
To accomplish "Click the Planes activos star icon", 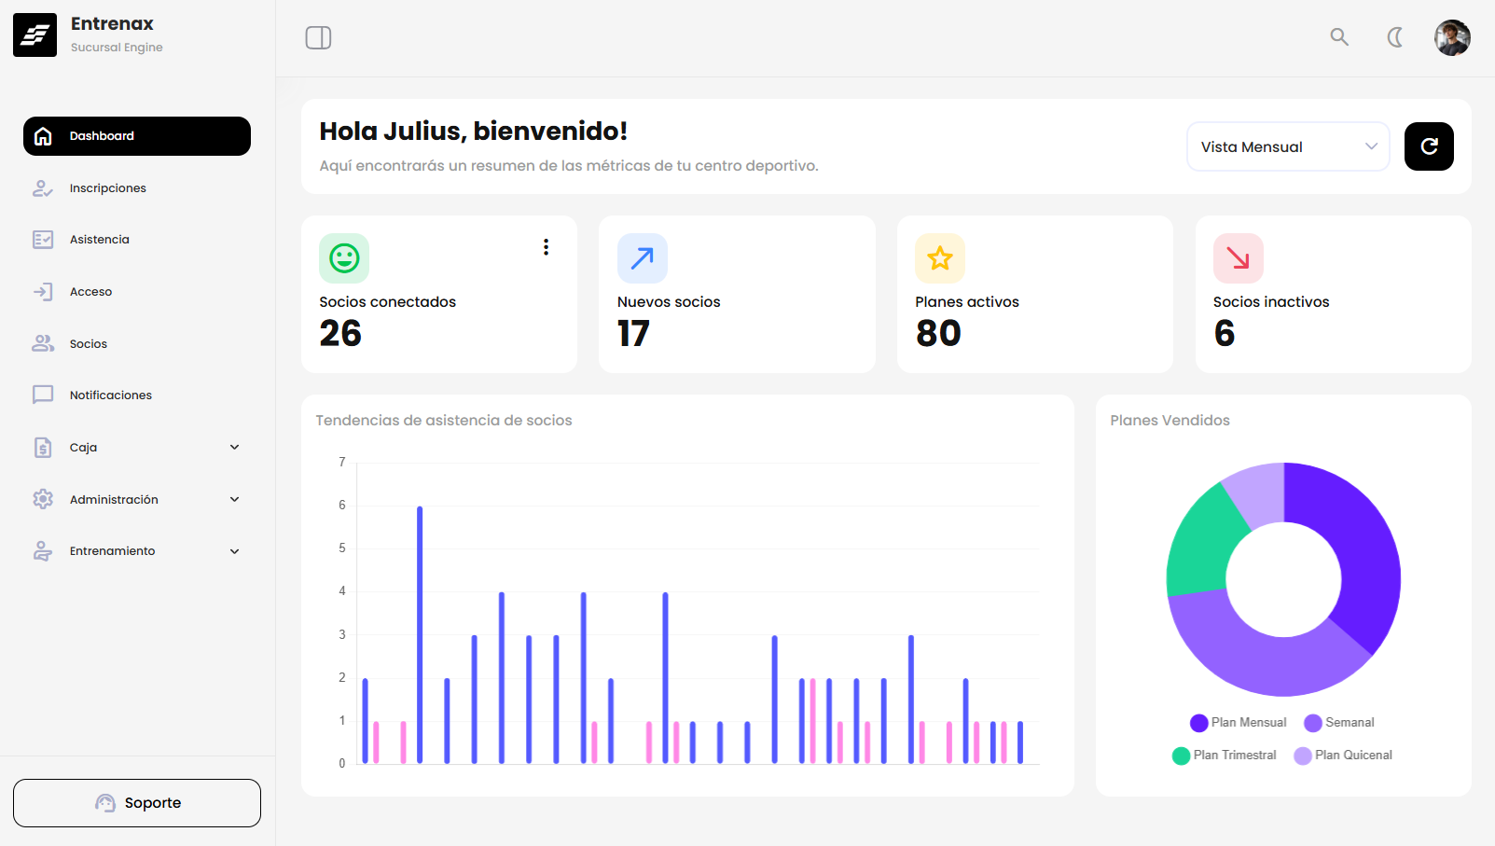I will coord(940,258).
